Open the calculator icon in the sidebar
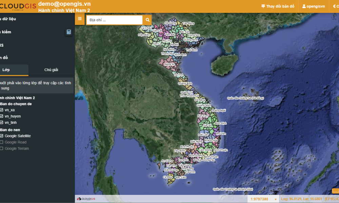This screenshot has width=339, height=203. (x=69, y=32)
